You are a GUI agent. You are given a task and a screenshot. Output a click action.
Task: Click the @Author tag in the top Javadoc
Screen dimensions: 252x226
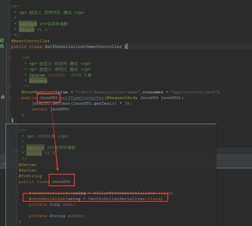(28, 24)
